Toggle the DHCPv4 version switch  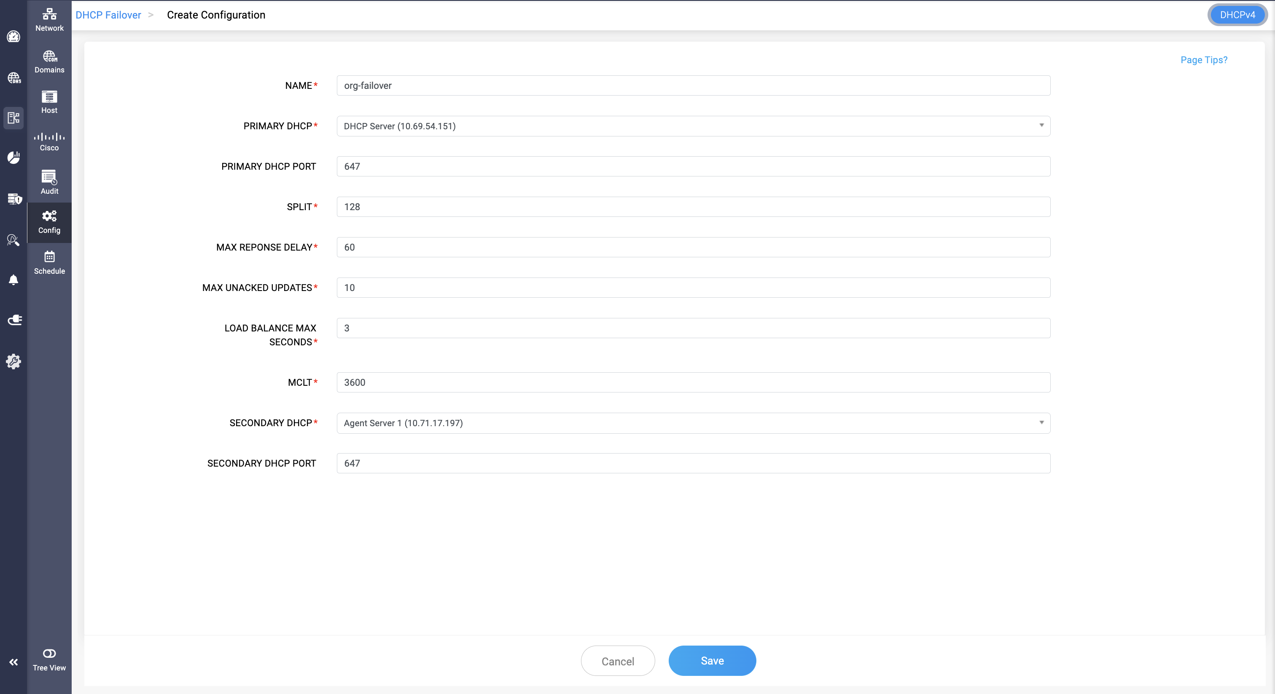pos(1237,15)
